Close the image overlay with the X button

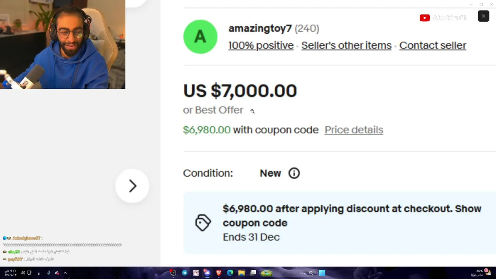483,16
